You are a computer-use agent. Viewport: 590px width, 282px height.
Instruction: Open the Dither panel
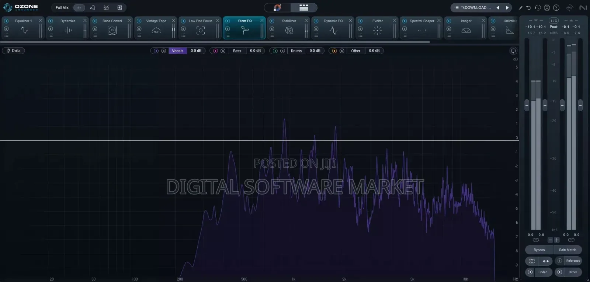point(573,272)
